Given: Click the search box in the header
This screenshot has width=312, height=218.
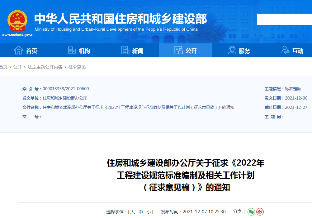Looking at the screenshot, I should (x=285, y=19).
